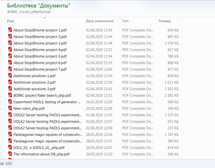Click PDF icon of Additional solutions-1.pdf
This screenshot has width=215, height=168.
pos(10,75)
